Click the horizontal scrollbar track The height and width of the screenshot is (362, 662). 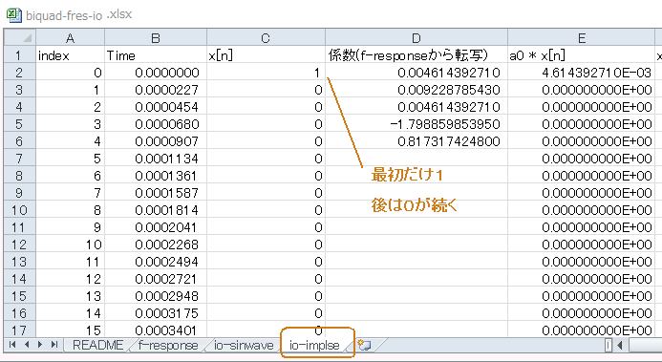tap(645, 345)
